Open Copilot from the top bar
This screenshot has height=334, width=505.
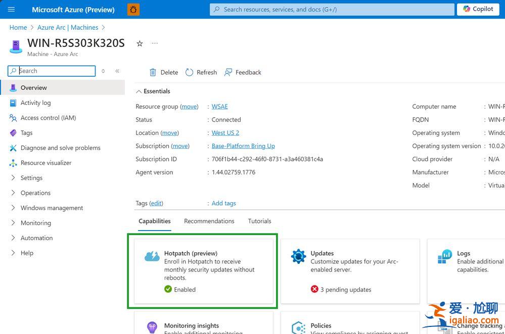(x=477, y=9)
